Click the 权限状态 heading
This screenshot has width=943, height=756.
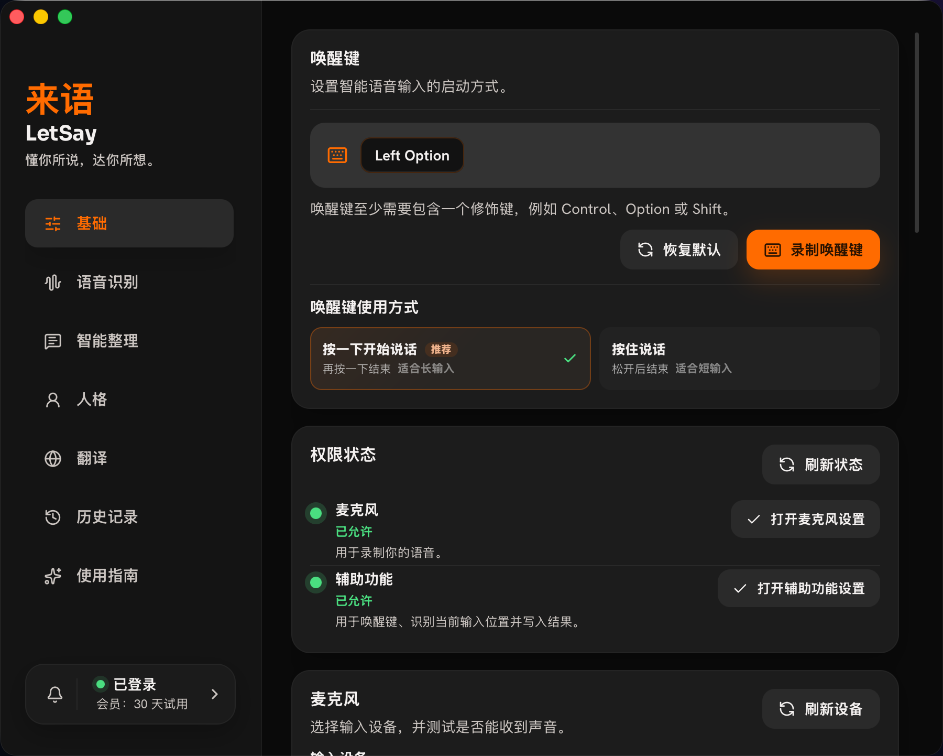coord(343,455)
